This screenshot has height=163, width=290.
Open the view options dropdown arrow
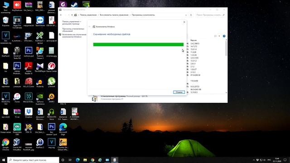pyautogui.click(x=219, y=36)
